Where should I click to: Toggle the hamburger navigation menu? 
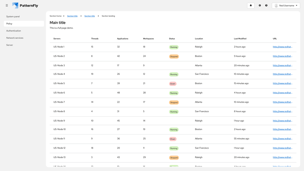click(x=7, y=5)
